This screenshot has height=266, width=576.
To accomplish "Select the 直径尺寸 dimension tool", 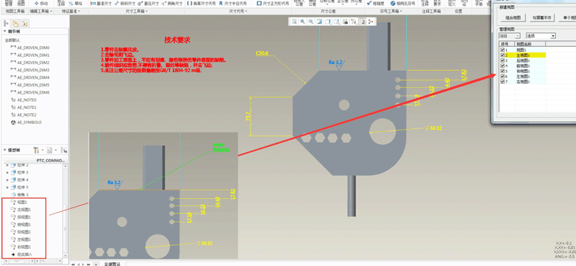I will (x=148, y=4).
